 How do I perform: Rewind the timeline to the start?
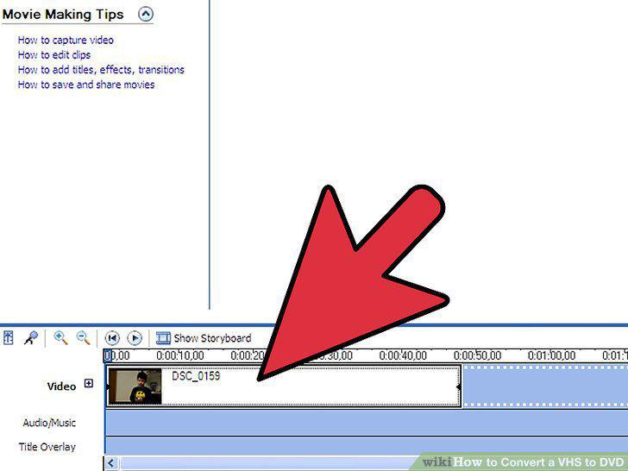(x=112, y=338)
